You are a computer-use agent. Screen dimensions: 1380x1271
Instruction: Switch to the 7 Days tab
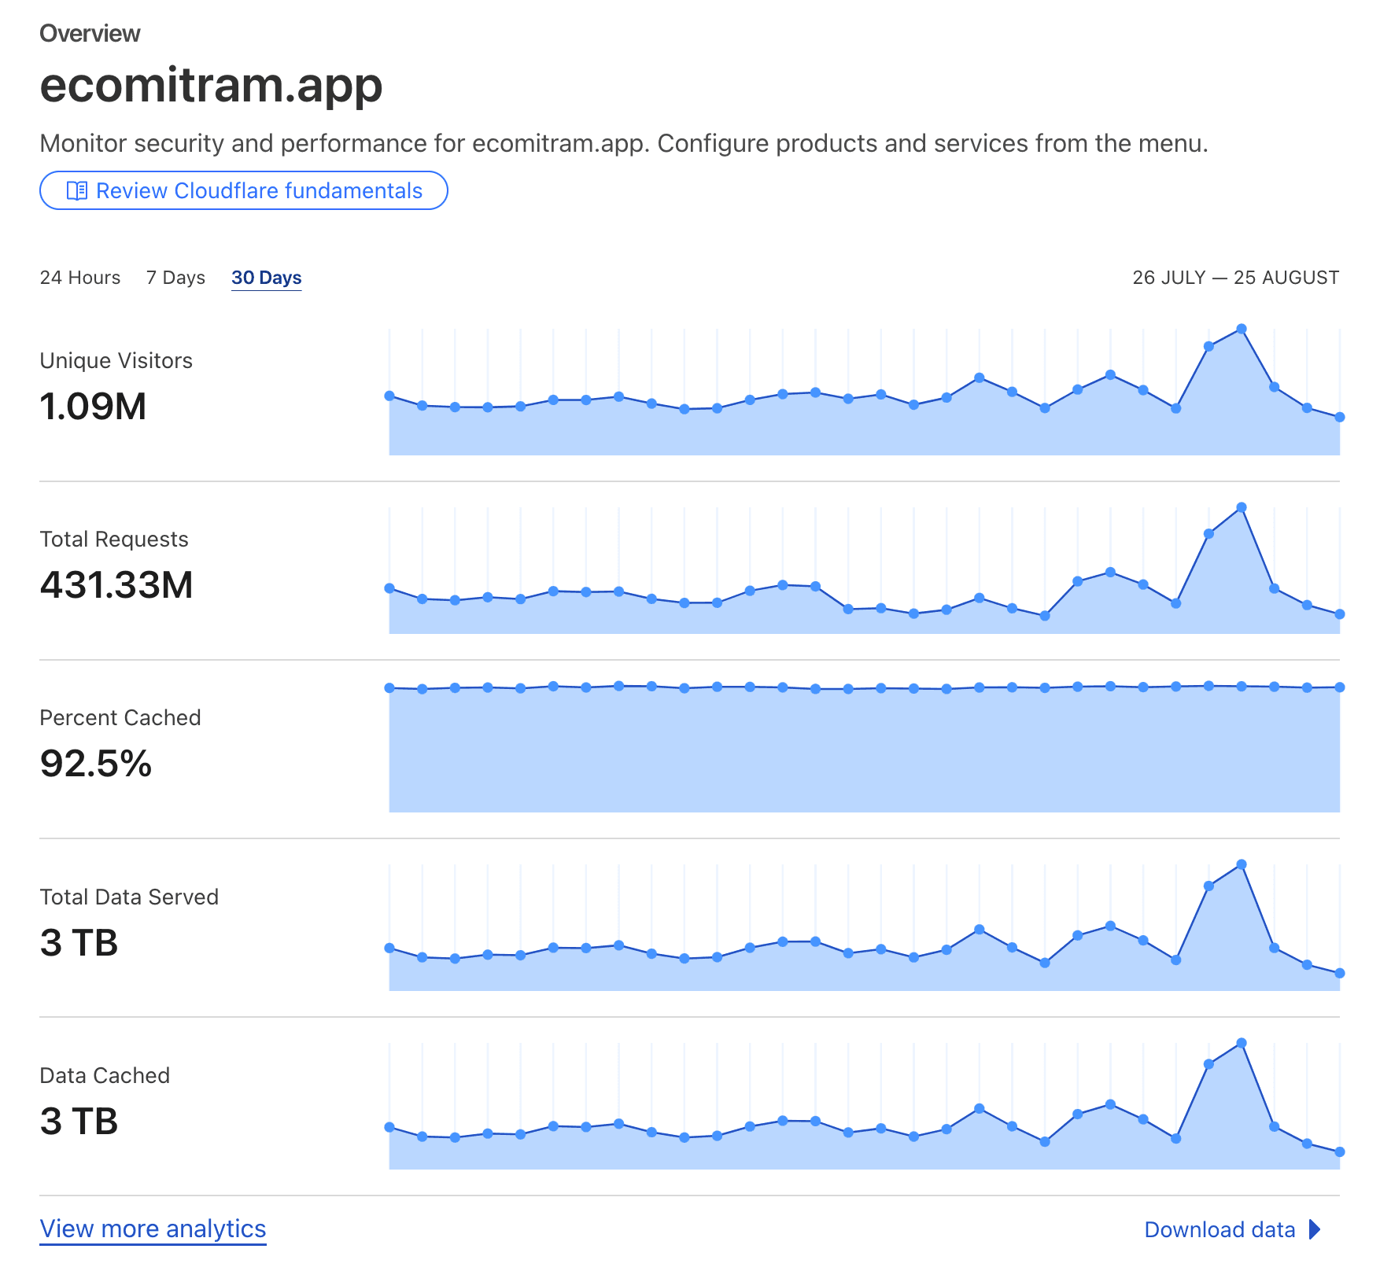pos(175,278)
